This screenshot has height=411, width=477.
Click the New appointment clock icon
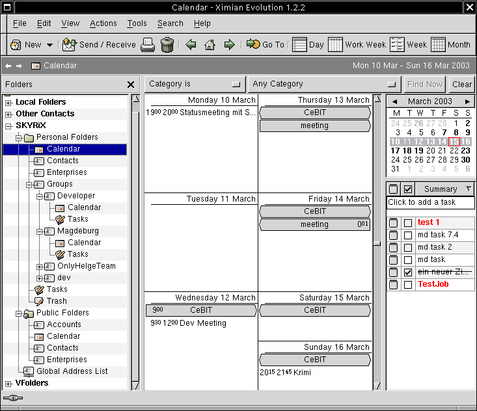[16, 45]
